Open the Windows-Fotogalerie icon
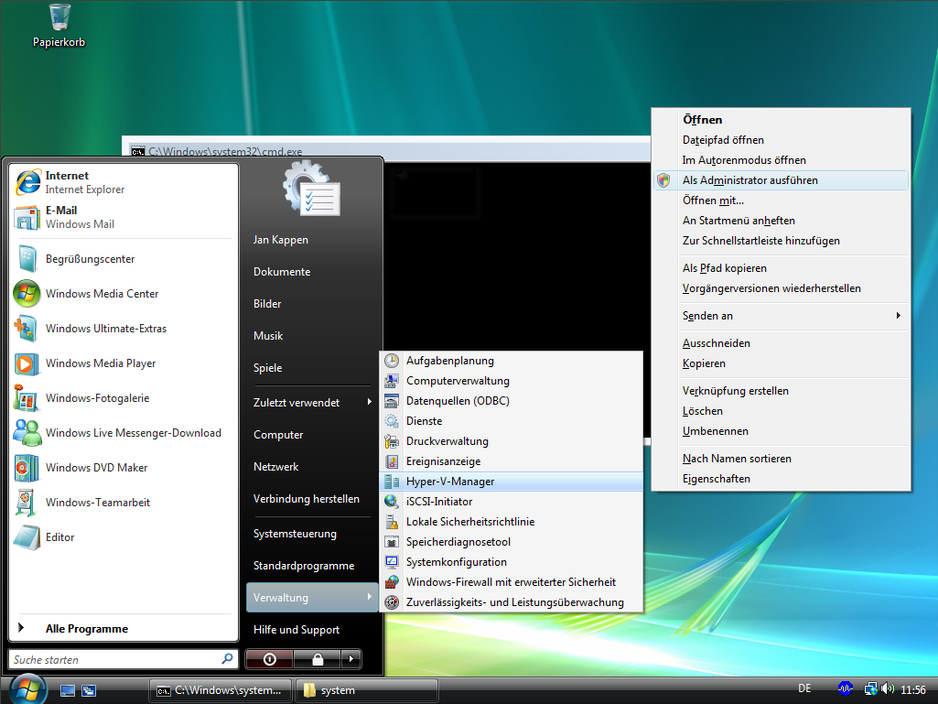938x704 pixels. pyautogui.click(x=27, y=398)
